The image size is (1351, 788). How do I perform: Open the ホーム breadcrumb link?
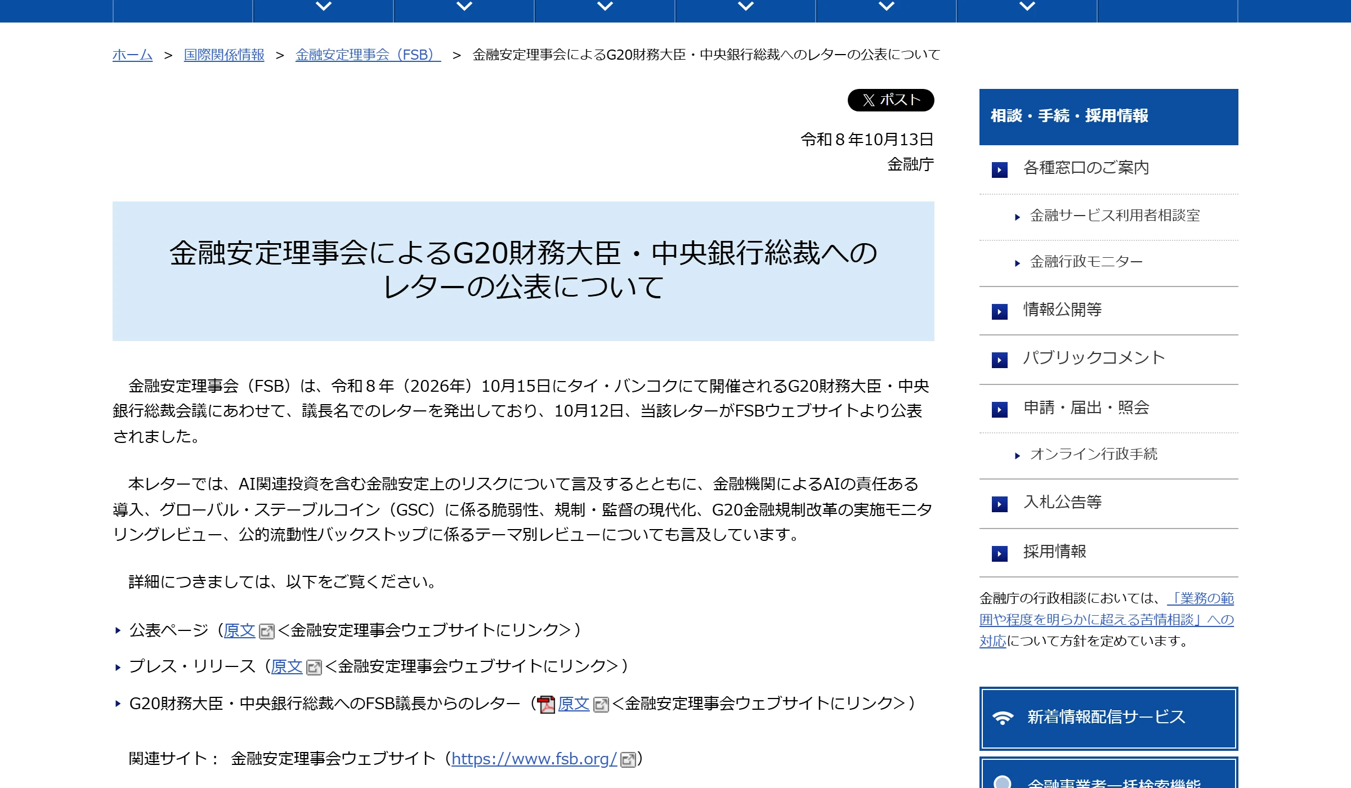[132, 55]
